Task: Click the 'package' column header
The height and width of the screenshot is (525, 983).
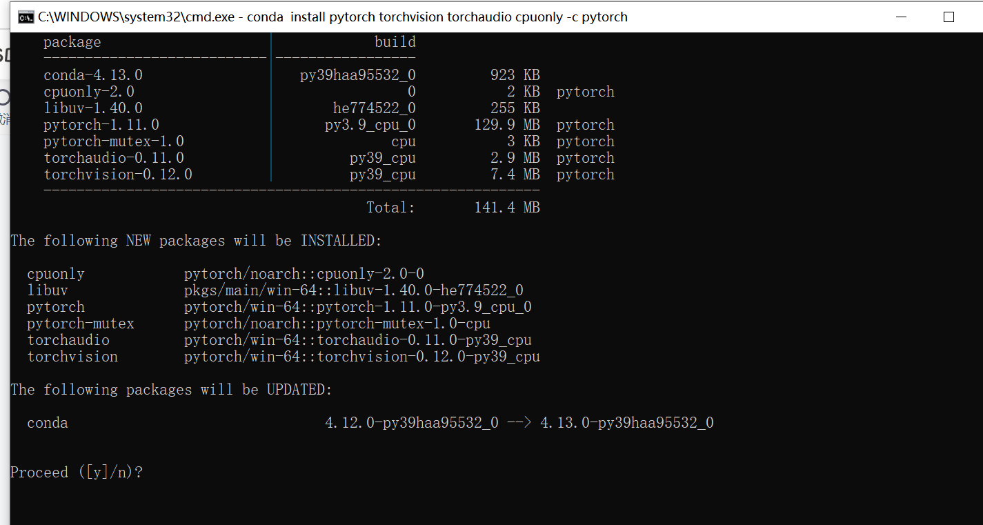Action: click(72, 42)
